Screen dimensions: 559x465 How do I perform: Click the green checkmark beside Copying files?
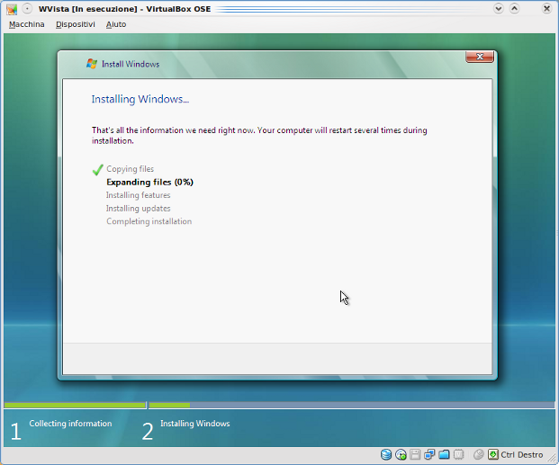(x=98, y=170)
